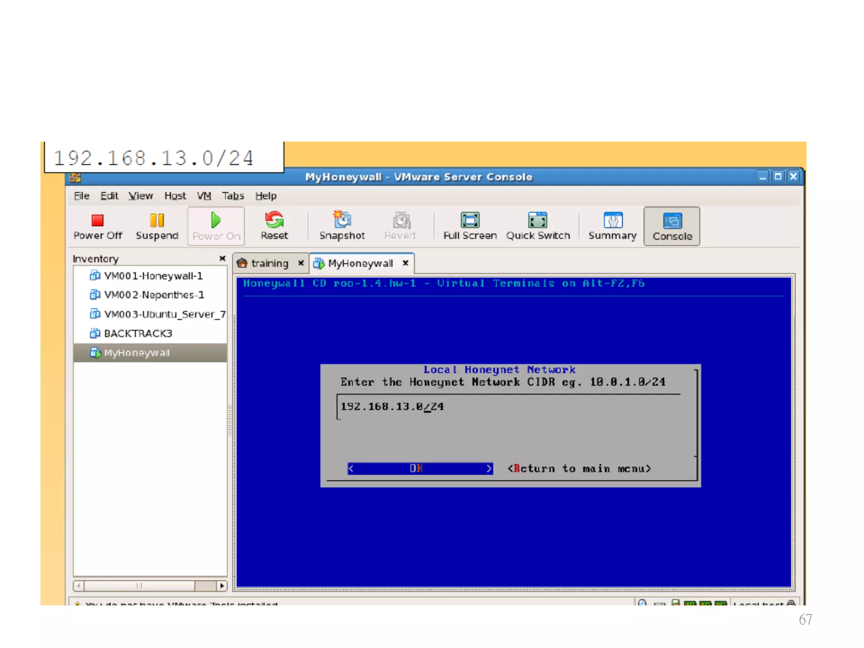The width and height of the screenshot is (864, 648).
Task: Select VM002-Nepenthes-1 virtual machine
Action: (x=154, y=295)
